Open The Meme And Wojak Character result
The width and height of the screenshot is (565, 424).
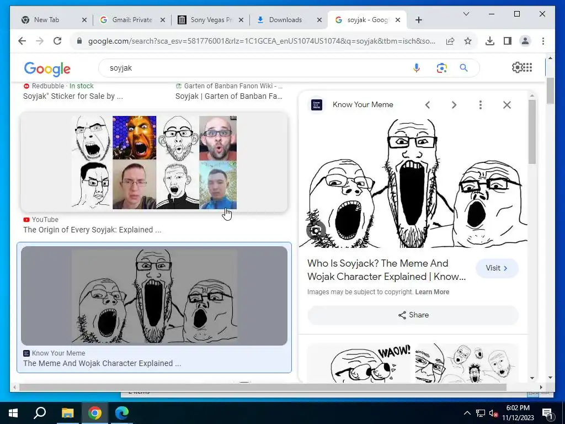click(x=102, y=363)
